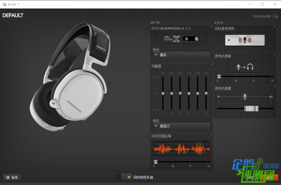Click the 11K equalizer band slider

click(x=206, y=93)
